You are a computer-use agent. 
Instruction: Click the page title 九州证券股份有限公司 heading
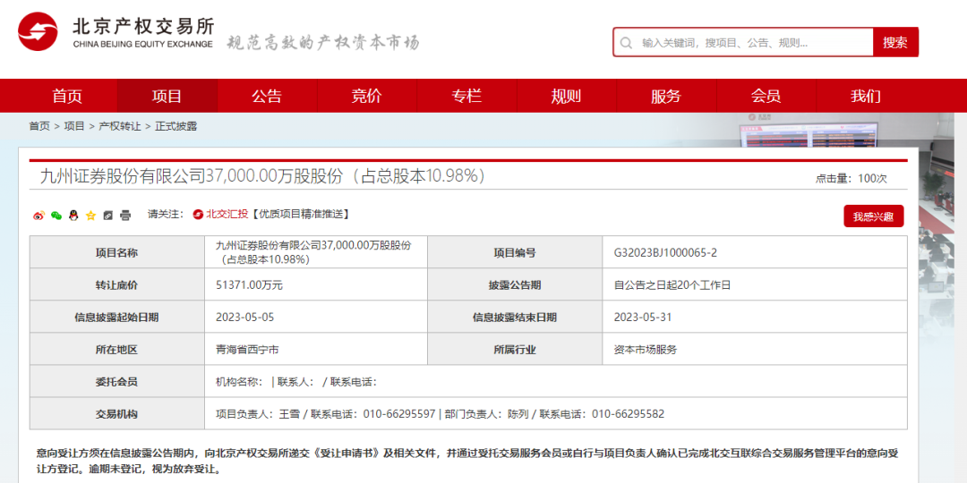[x=263, y=176]
